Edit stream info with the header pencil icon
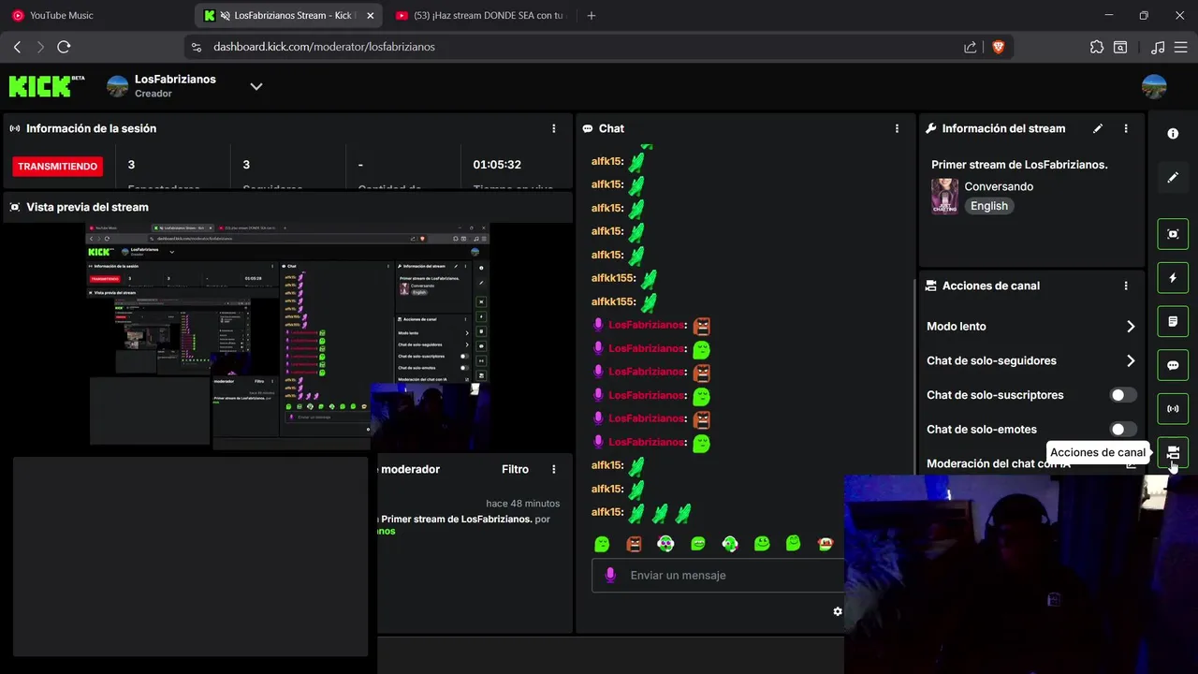This screenshot has width=1198, height=674. coord(1098,128)
